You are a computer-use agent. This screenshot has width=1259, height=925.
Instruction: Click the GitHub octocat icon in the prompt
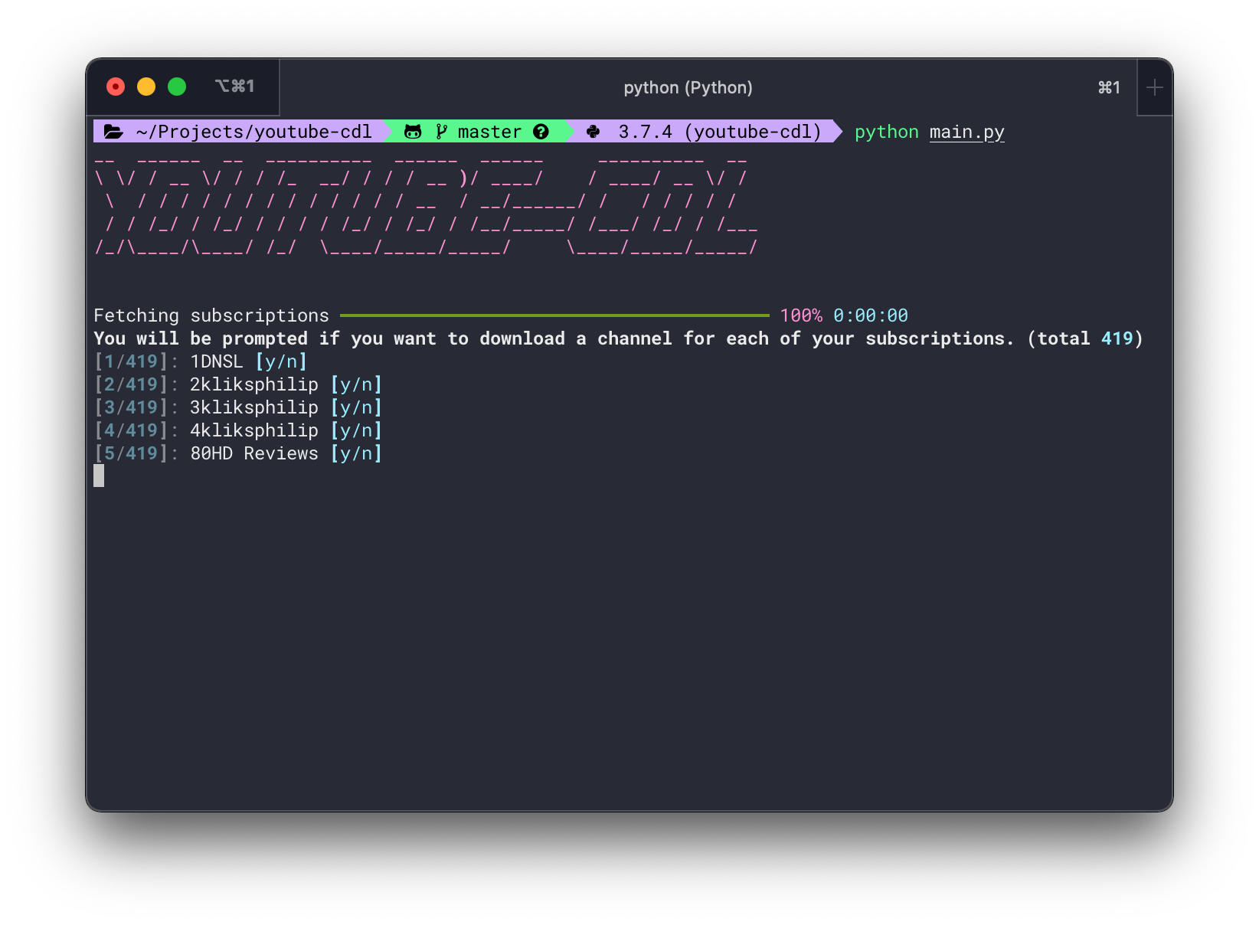point(413,131)
